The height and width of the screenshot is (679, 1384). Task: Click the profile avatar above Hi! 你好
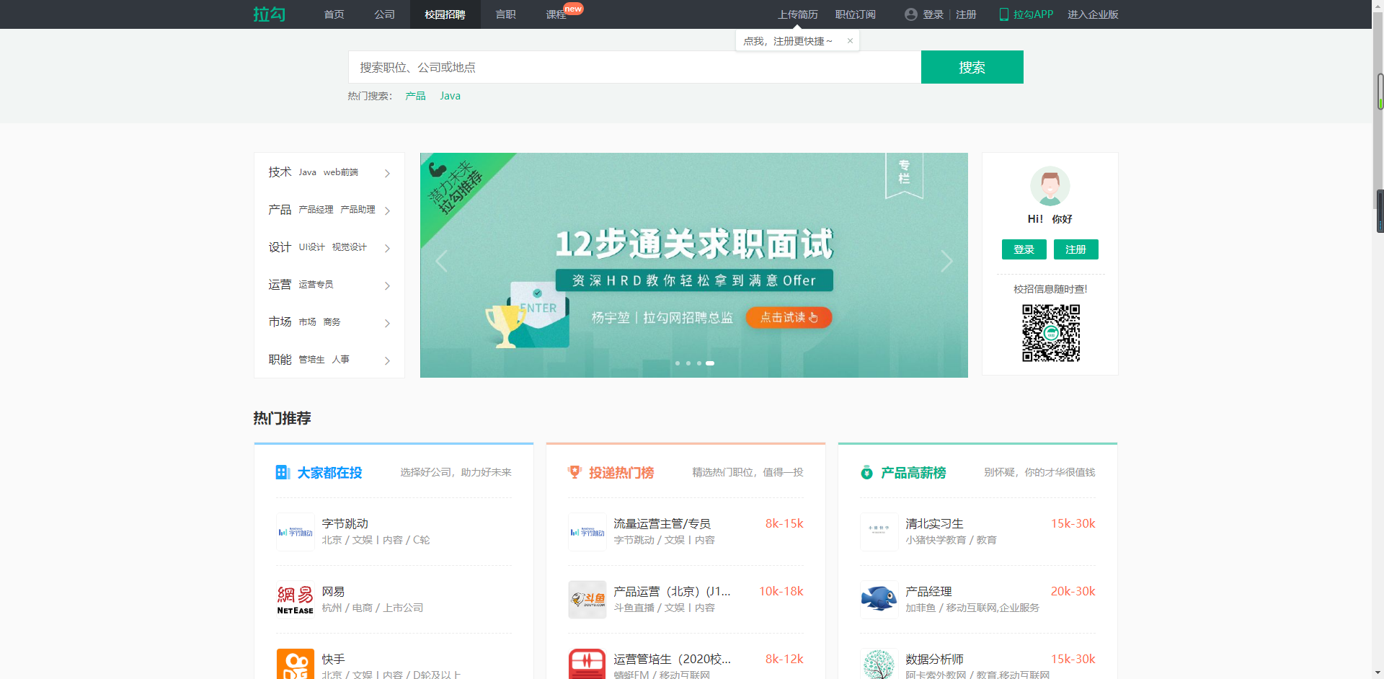pyautogui.click(x=1050, y=186)
